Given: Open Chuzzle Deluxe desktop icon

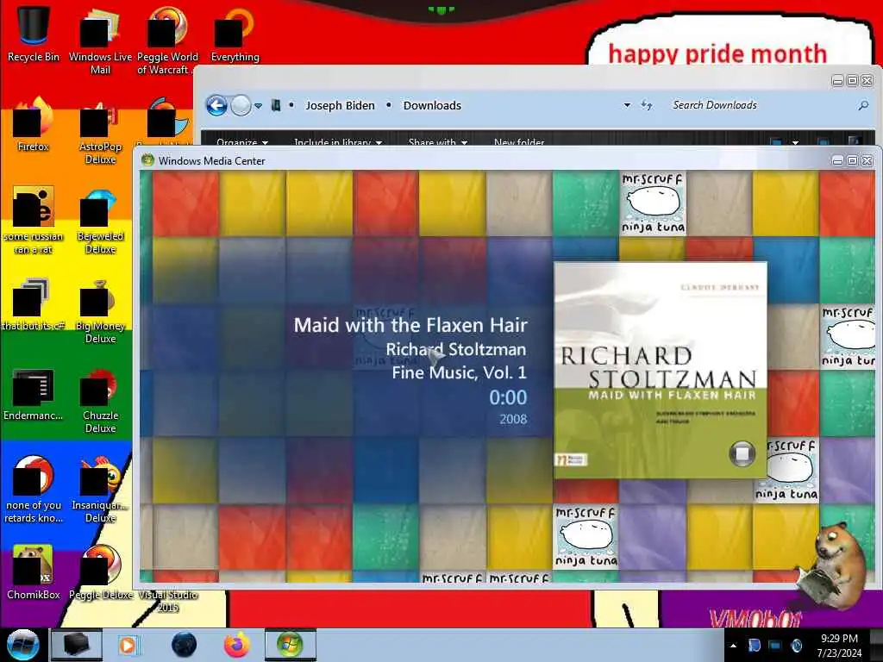Looking at the screenshot, I should point(100,401).
